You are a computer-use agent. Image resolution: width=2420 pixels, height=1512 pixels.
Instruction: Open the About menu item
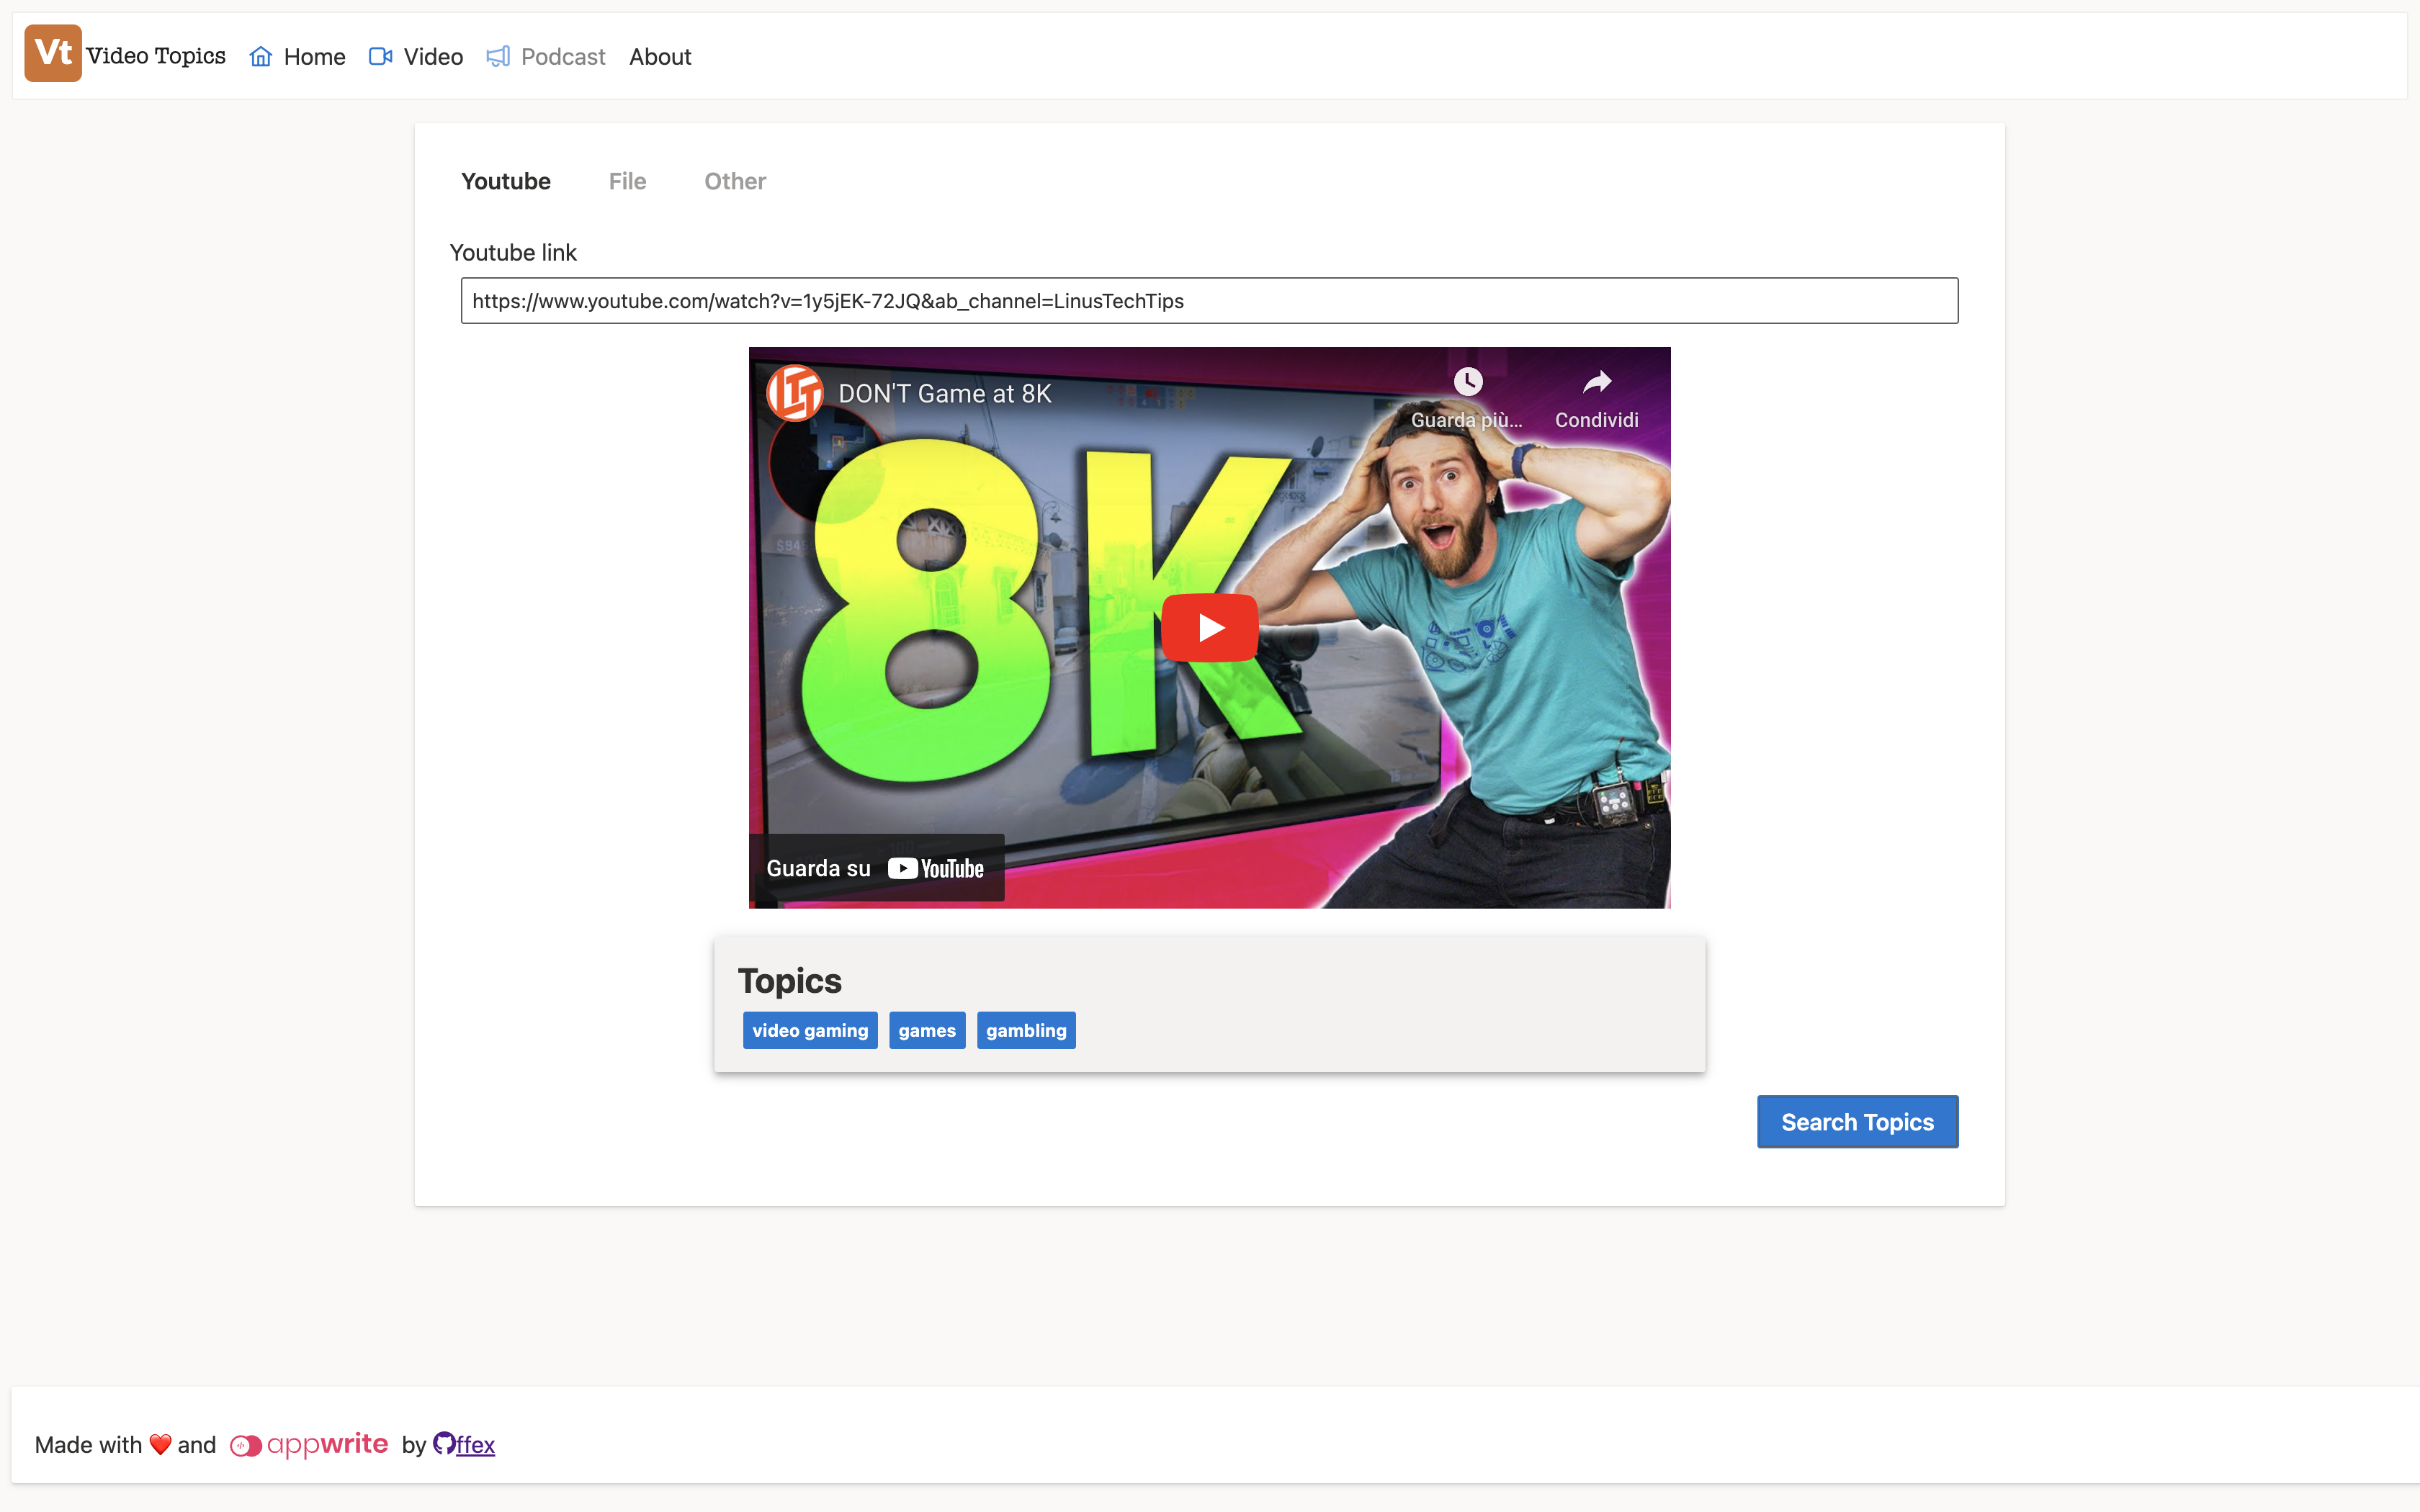(x=660, y=57)
